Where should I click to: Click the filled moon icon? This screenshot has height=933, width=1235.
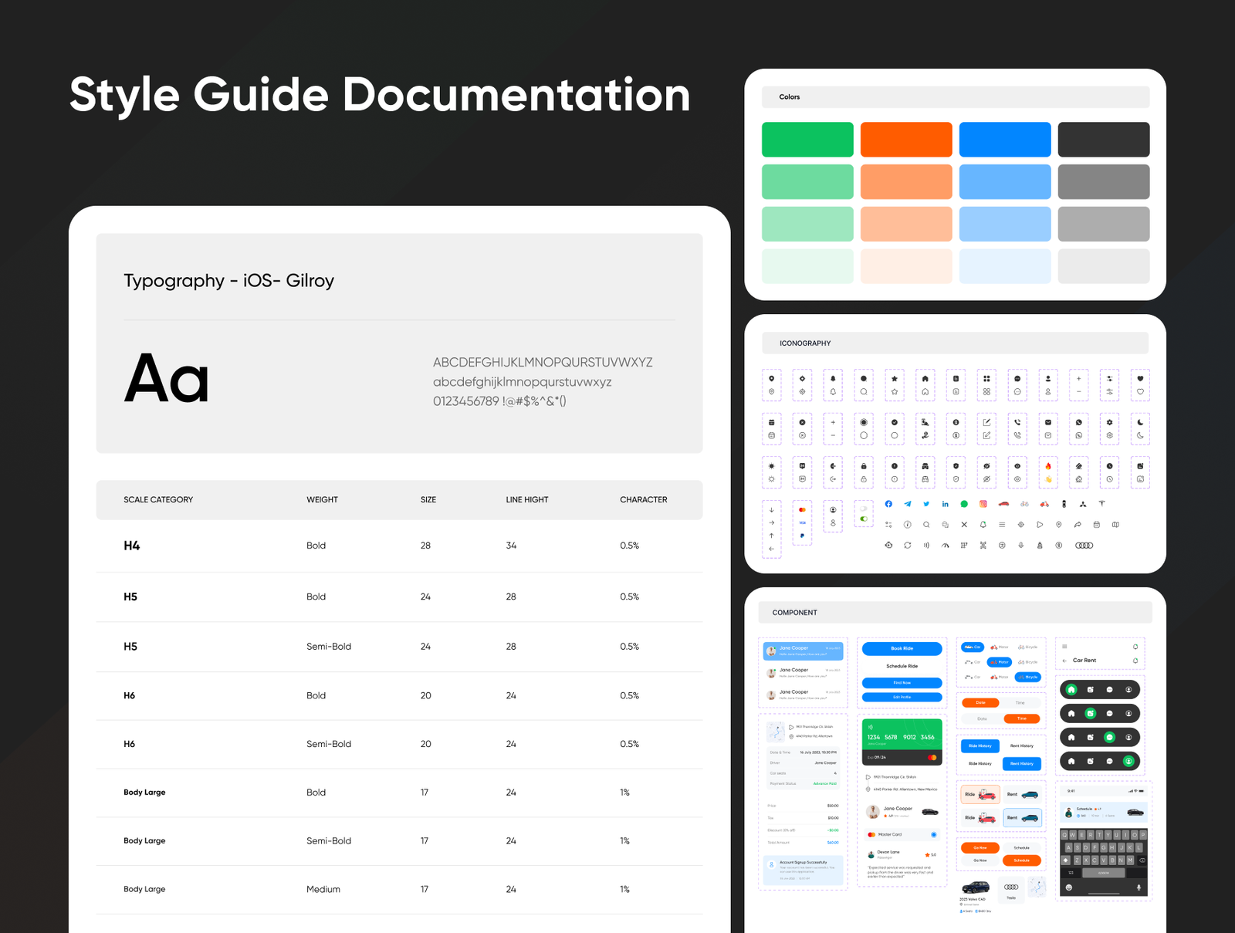(1140, 422)
